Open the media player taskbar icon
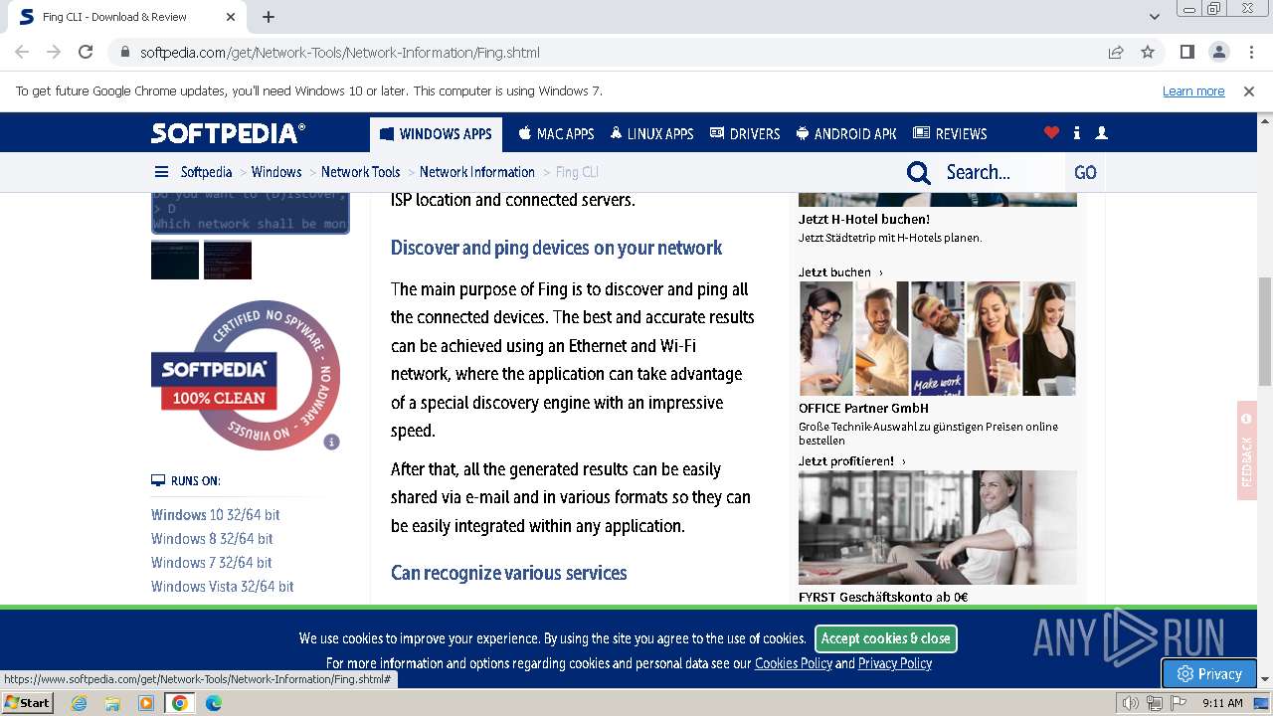Viewport: 1273px width, 716px height. 146,703
